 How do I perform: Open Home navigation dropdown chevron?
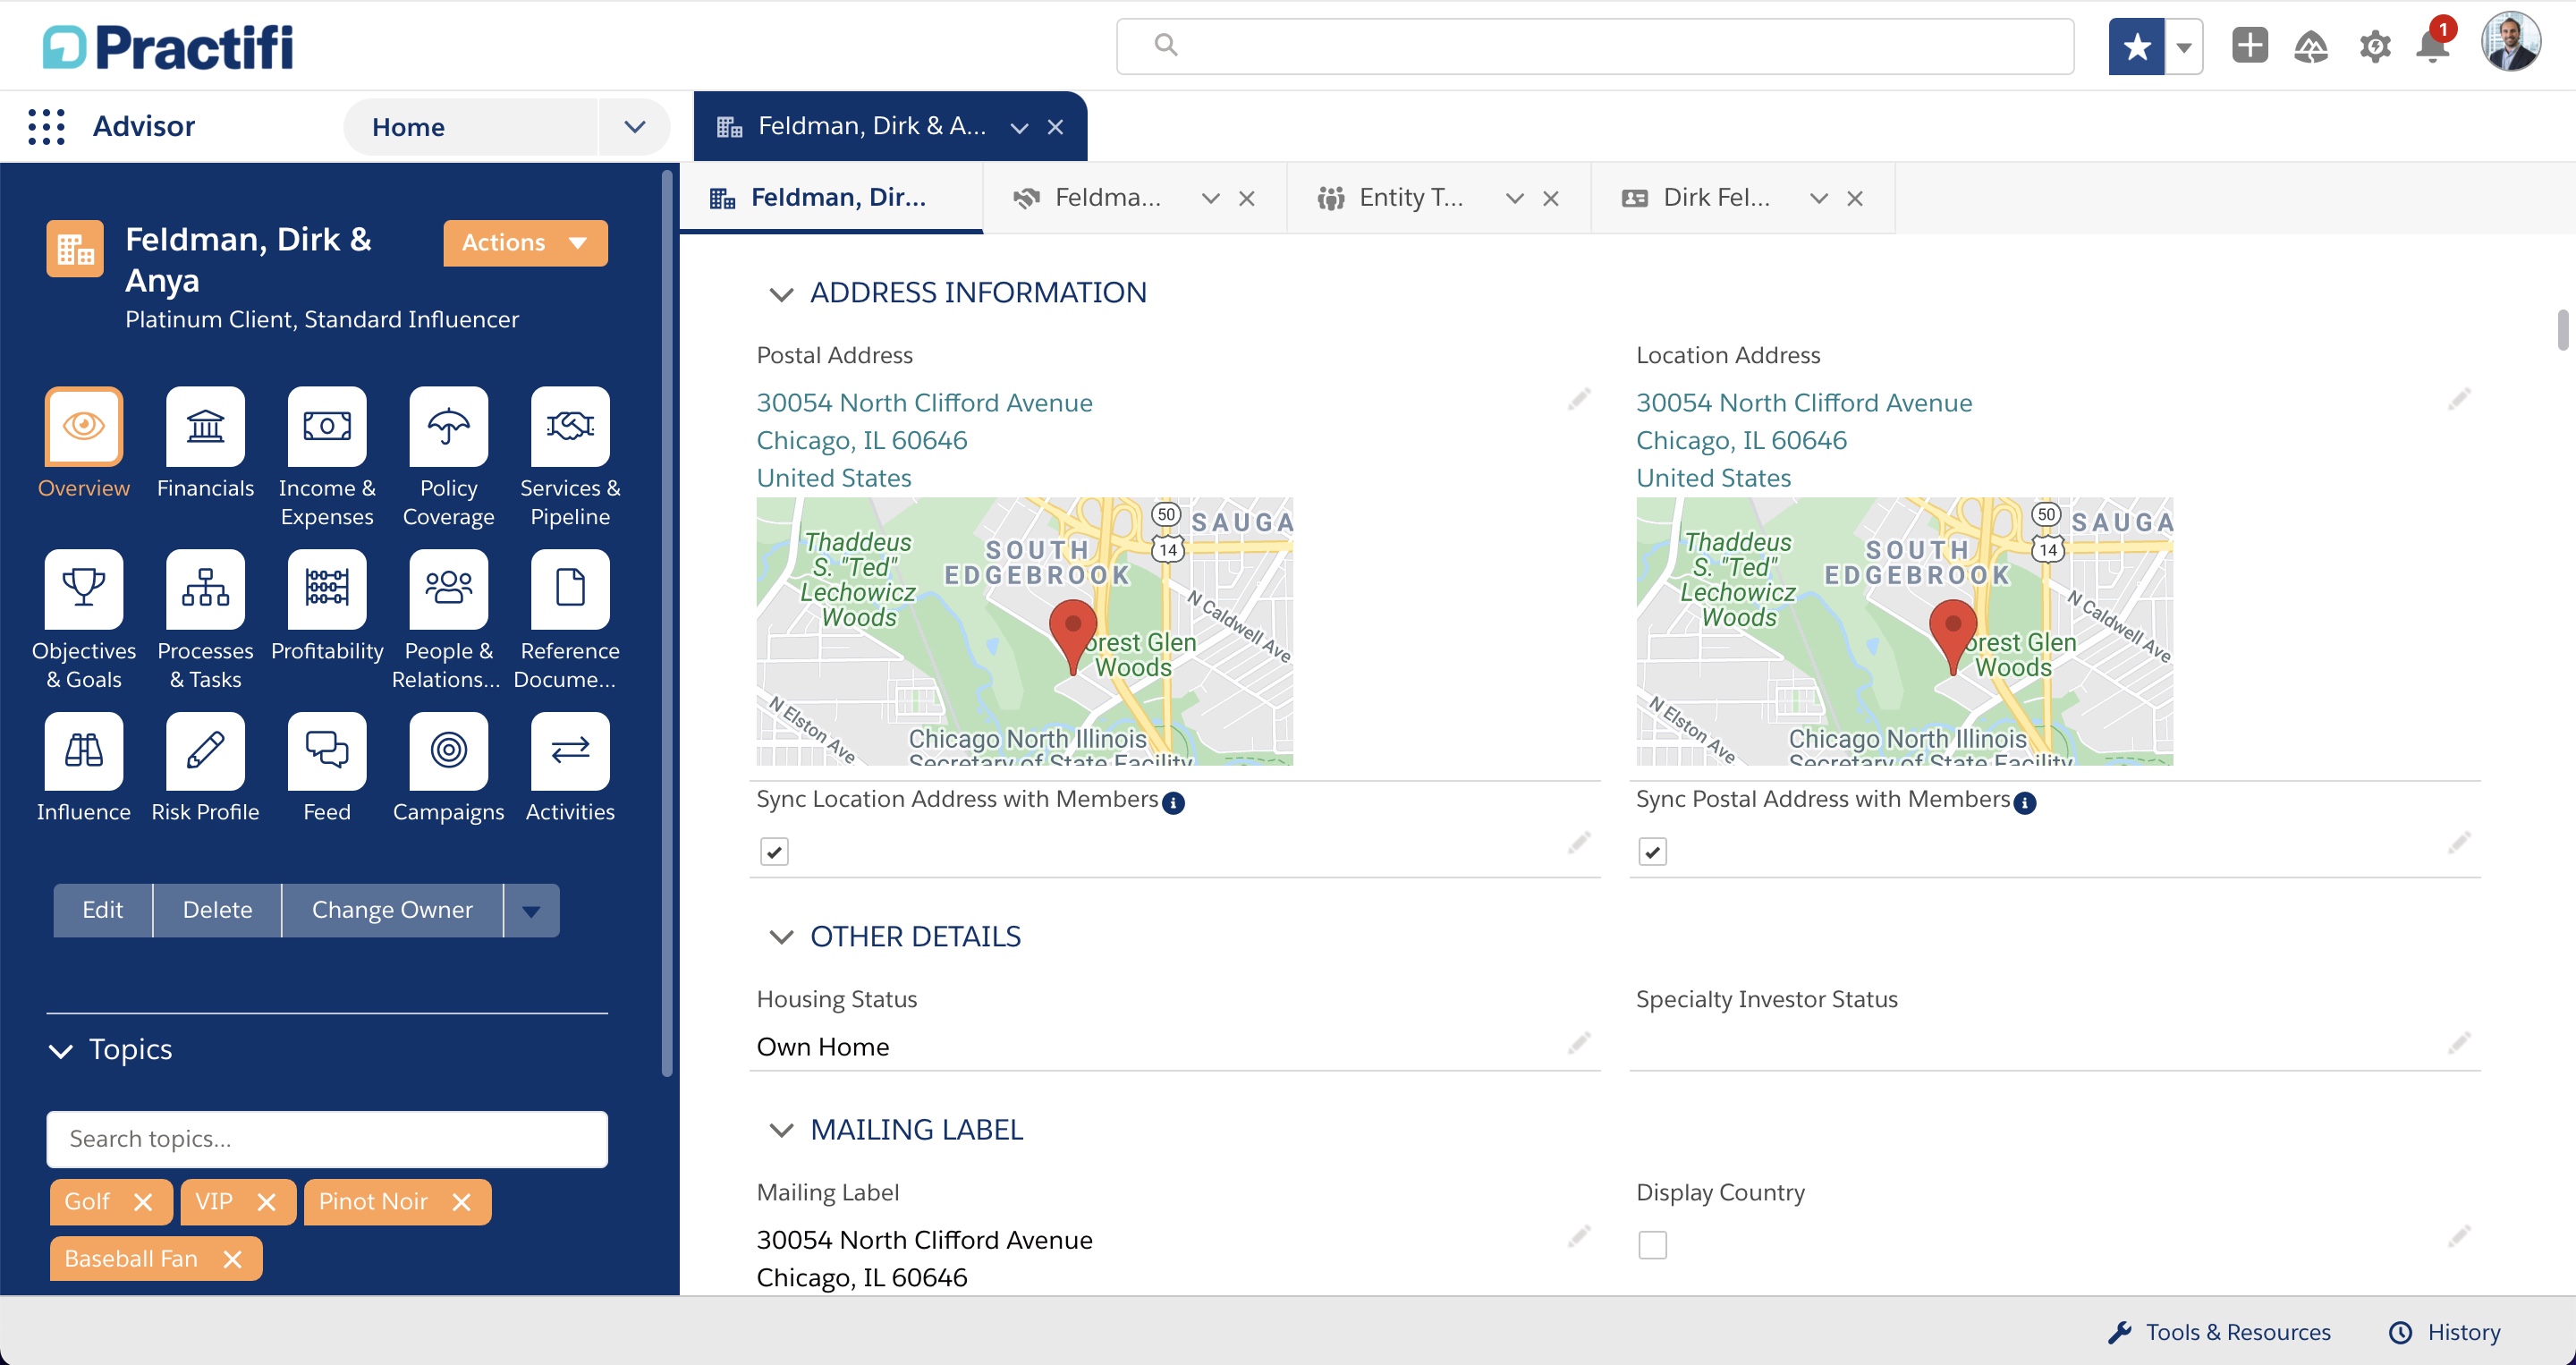coord(634,127)
